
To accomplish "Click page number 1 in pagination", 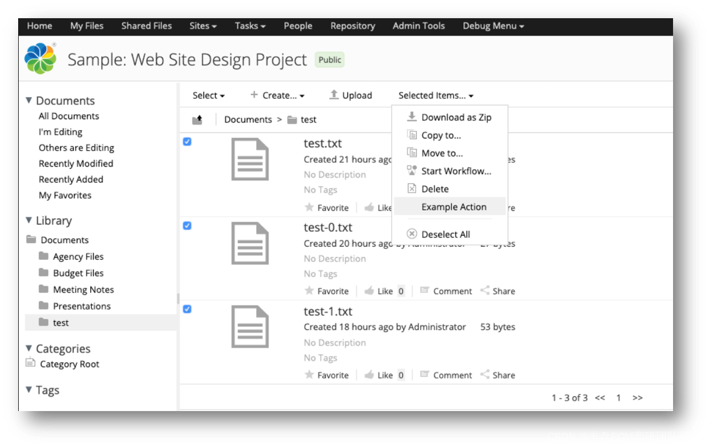I will click(x=618, y=397).
